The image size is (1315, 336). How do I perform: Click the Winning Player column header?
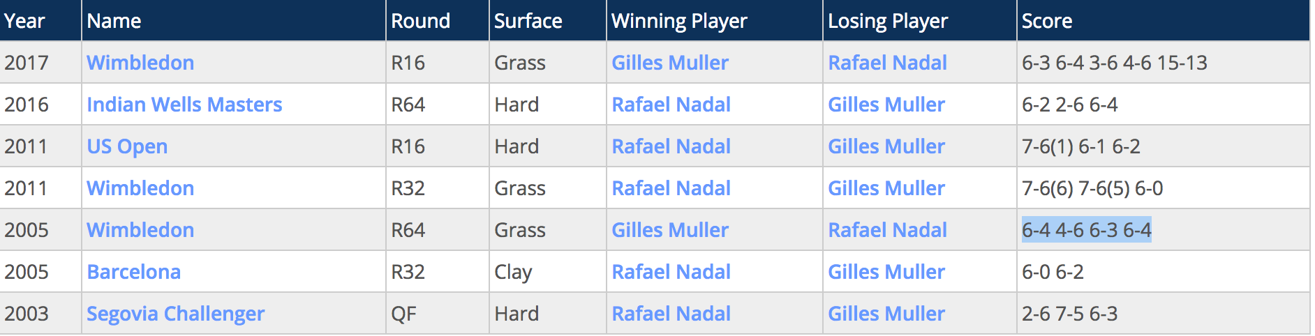[x=679, y=21]
